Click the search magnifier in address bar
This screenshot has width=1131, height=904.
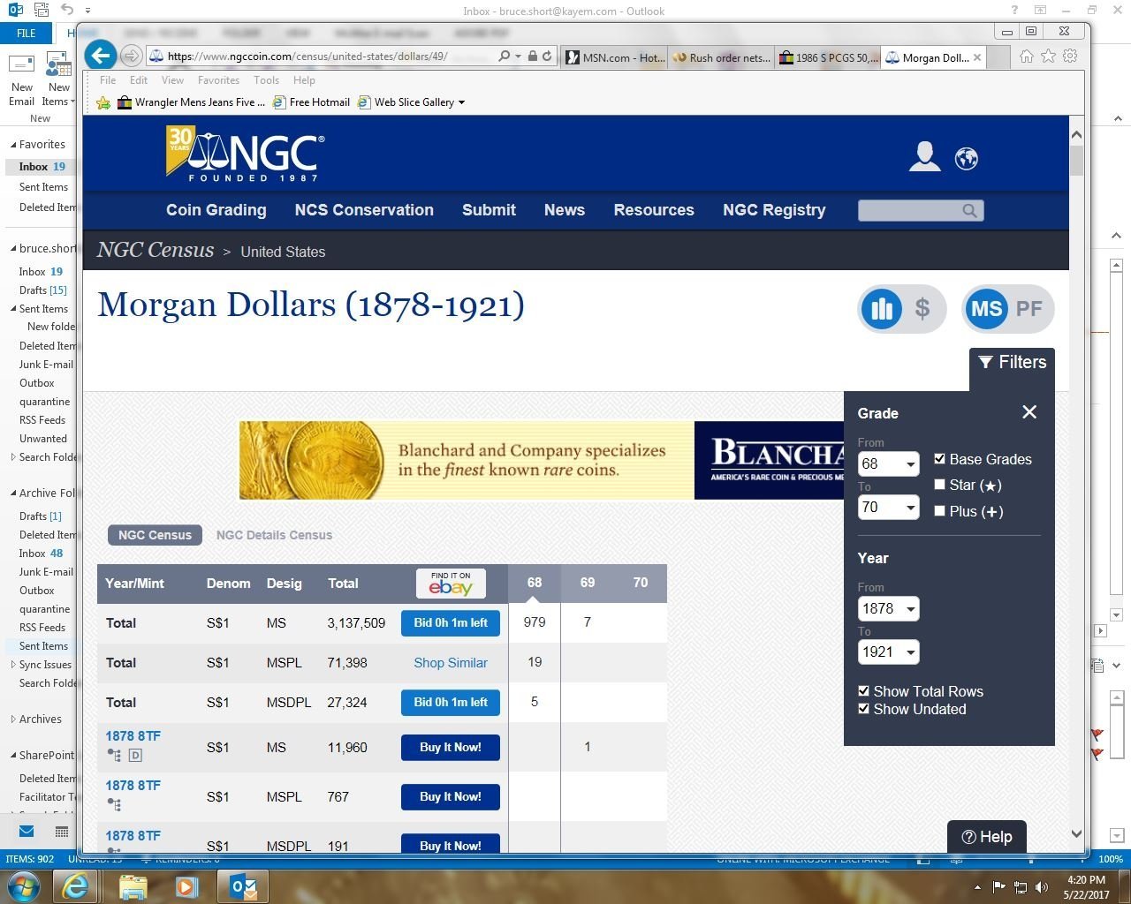coord(504,56)
